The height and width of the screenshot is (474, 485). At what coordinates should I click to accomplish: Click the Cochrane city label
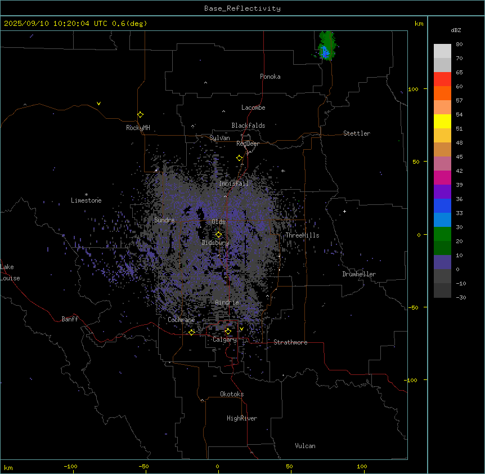[x=181, y=320]
